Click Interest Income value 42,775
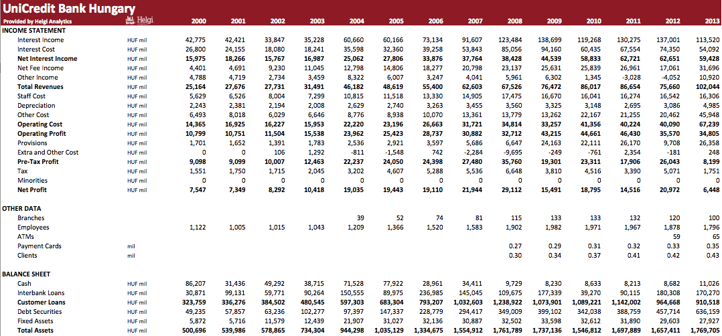 point(196,40)
